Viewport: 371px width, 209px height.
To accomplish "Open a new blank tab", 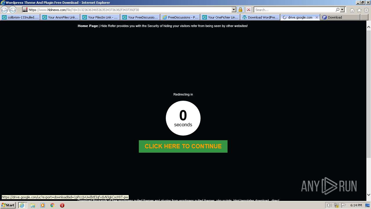I will click(x=364, y=17).
